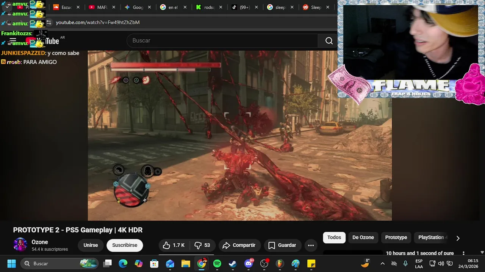Open the ESP LAA language switcher
Image resolution: width=485 pixels, height=272 pixels.
point(419,264)
